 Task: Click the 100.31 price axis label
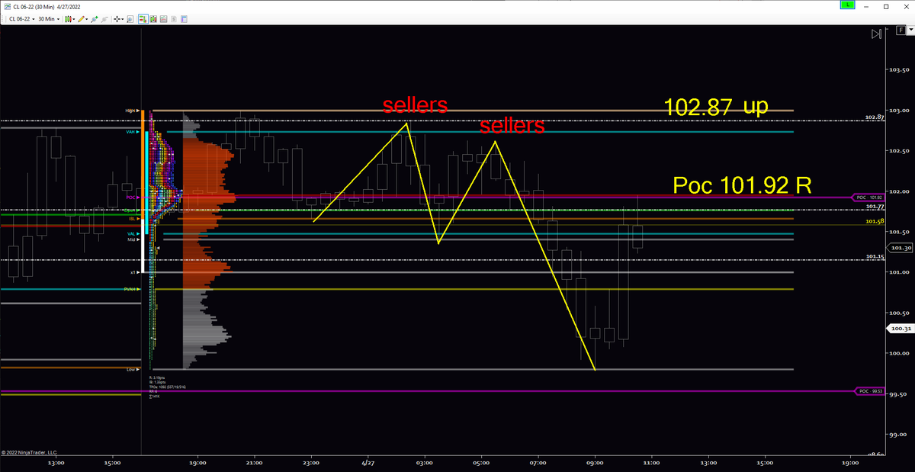[901, 329]
